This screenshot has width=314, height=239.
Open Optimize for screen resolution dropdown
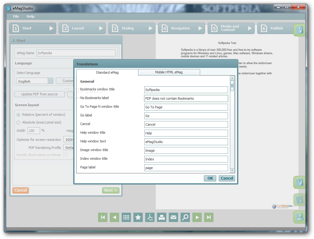point(69,140)
